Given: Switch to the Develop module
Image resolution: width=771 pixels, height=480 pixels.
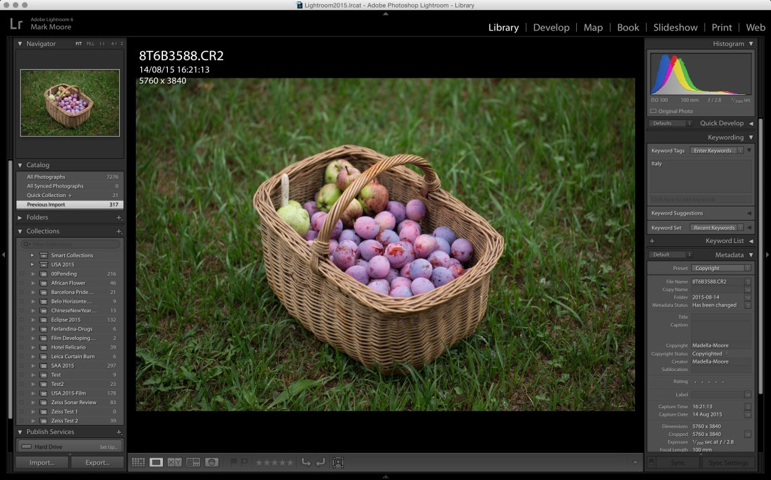Looking at the screenshot, I should [x=551, y=28].
